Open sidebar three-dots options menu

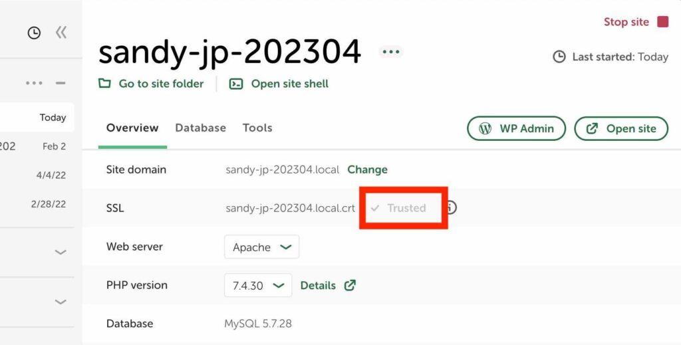[34, 83]
